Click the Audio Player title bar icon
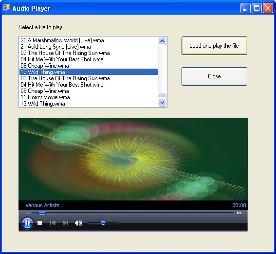Image resolution: width=276 pixels, height=254 pixels. tap(7, 8)
